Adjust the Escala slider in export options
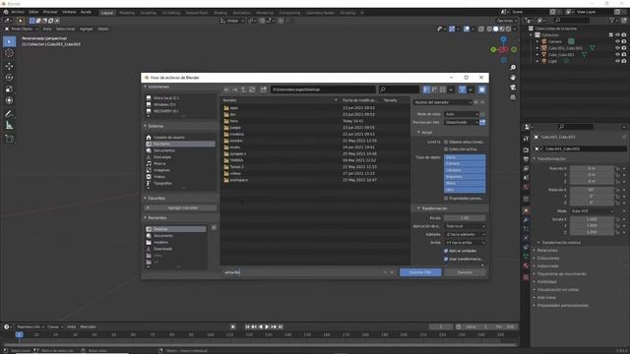Viewport: 630px width, 354px height. [465, 218]
